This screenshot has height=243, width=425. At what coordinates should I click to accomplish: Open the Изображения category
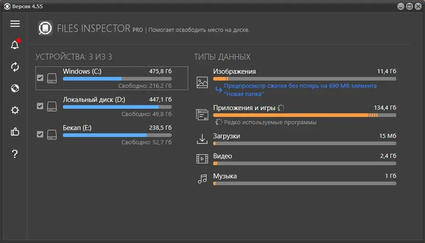235,71
